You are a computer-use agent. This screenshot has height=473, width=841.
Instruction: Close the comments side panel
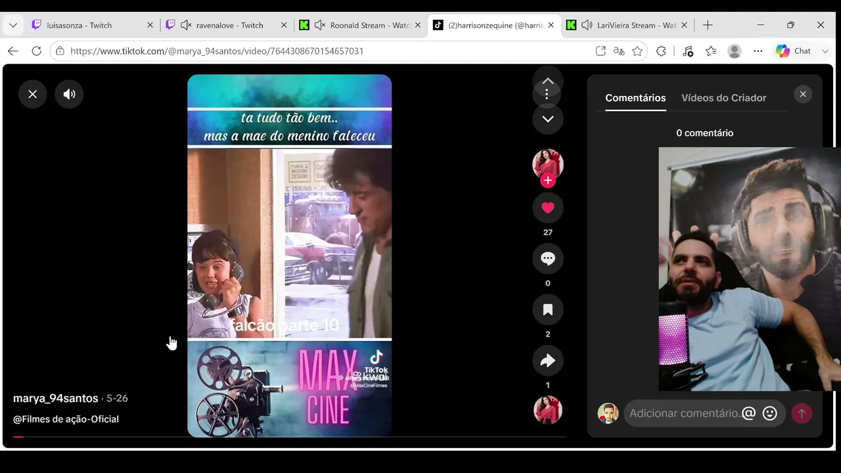[803, 94]
